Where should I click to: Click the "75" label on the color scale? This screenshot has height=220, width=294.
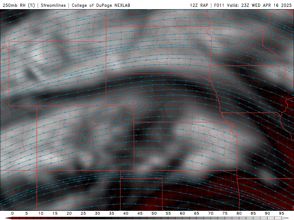pyautogui.click(x=225, y=213)
